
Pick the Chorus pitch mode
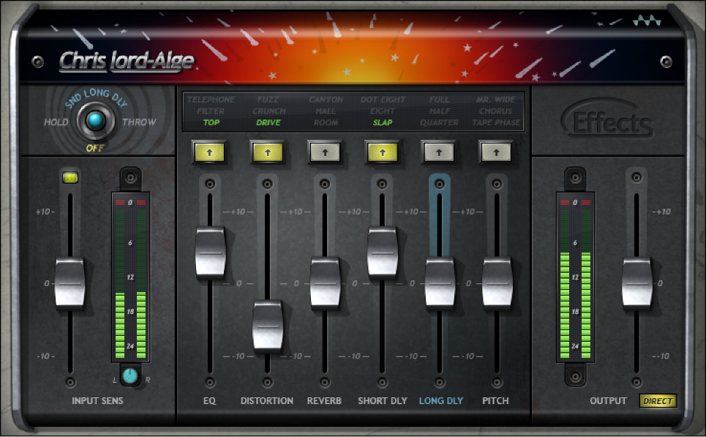[x=495, y=111]
